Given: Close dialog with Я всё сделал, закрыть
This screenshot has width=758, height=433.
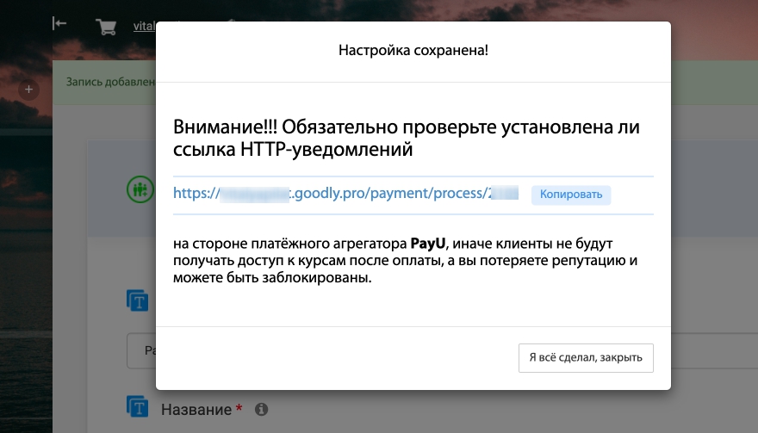Looking at the screenshot, I should [x=586, y=357].
